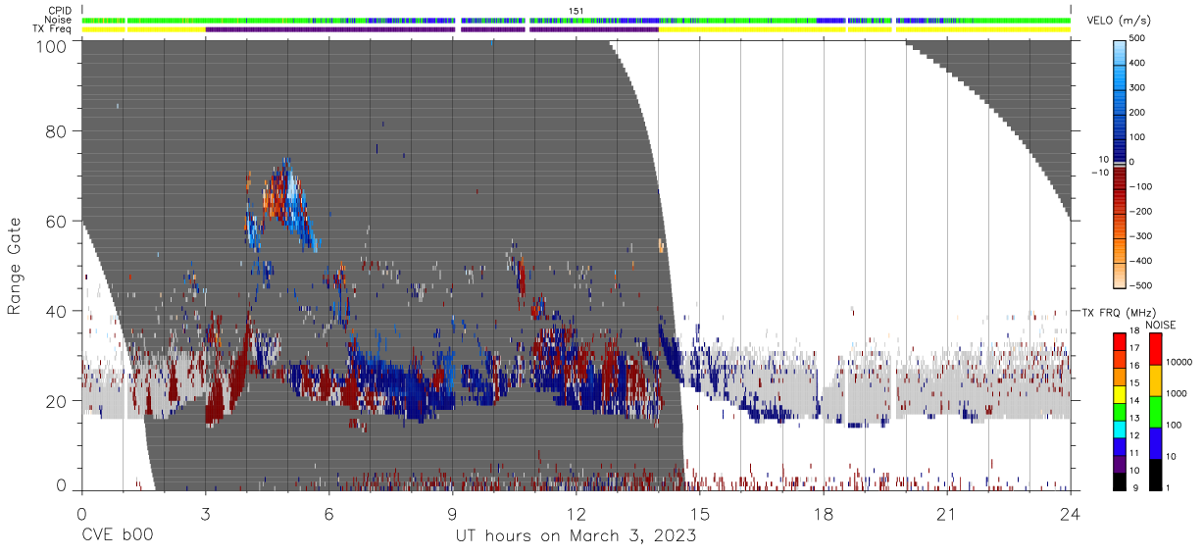Image resolution: width=1204 pixels, height=556 pixels.
Task: Select the cyan 12–13 MHz TX FRQ swatch
Action: tap(1120, 428)
